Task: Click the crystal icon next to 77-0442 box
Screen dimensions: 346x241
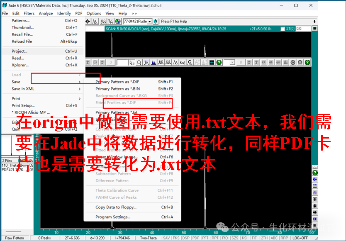Action: 156,22
